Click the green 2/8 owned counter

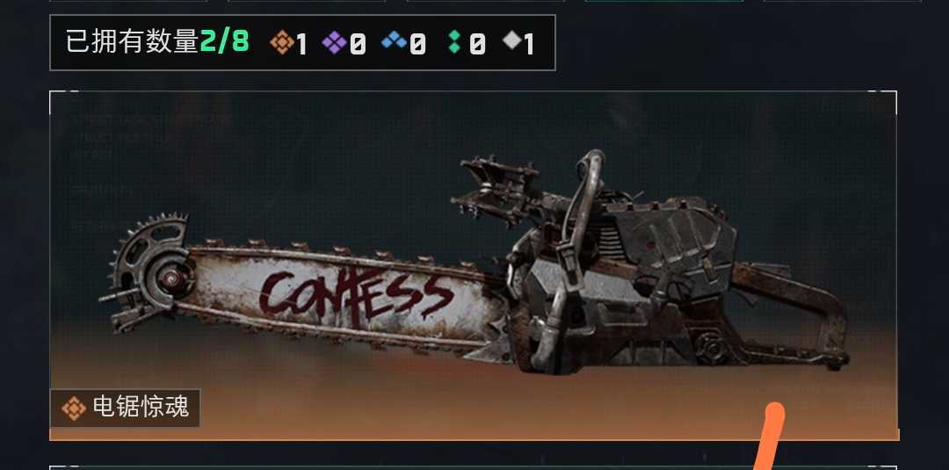[225, 42]
